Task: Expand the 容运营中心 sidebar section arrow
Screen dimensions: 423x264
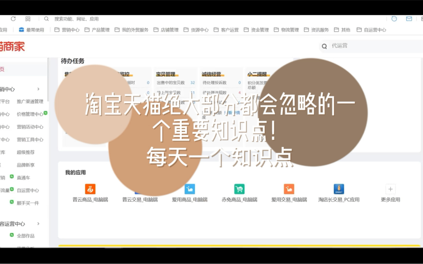Action: coord(38,224)
